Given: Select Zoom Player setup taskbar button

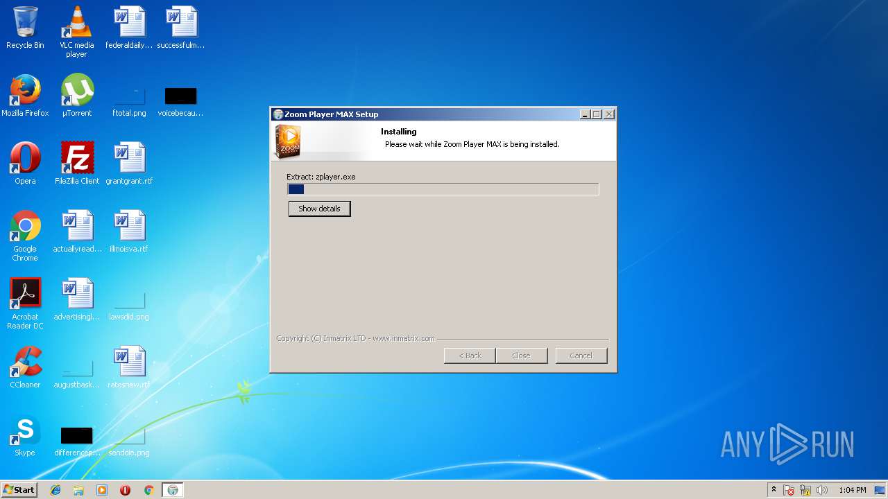Looking at the screenshot, I should coord(173,490).
